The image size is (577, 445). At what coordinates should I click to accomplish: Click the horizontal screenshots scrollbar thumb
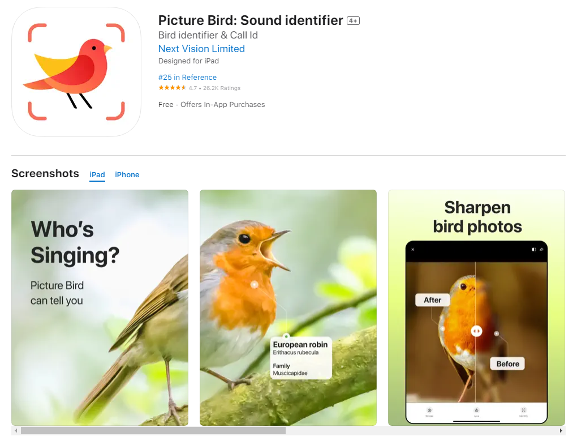pyautogui.click(x=153, y=430)
